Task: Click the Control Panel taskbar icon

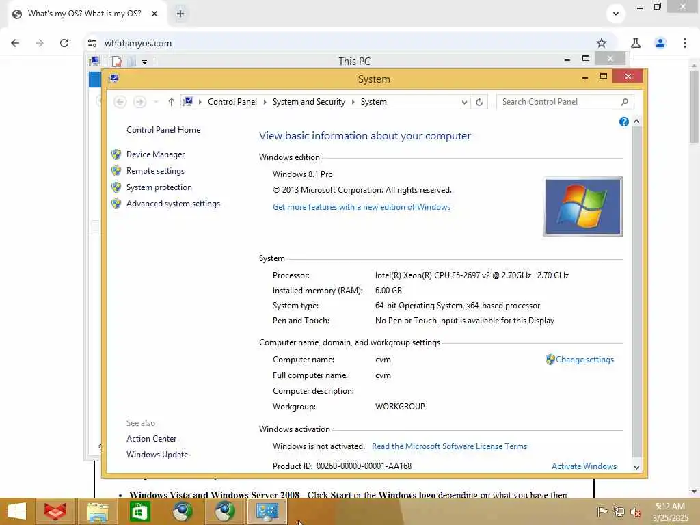Action: tap(267, 511)
